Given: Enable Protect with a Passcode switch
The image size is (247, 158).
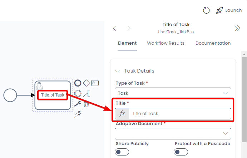Looking at the screenshot, I should pyautogui.click(x=181, y=152).
